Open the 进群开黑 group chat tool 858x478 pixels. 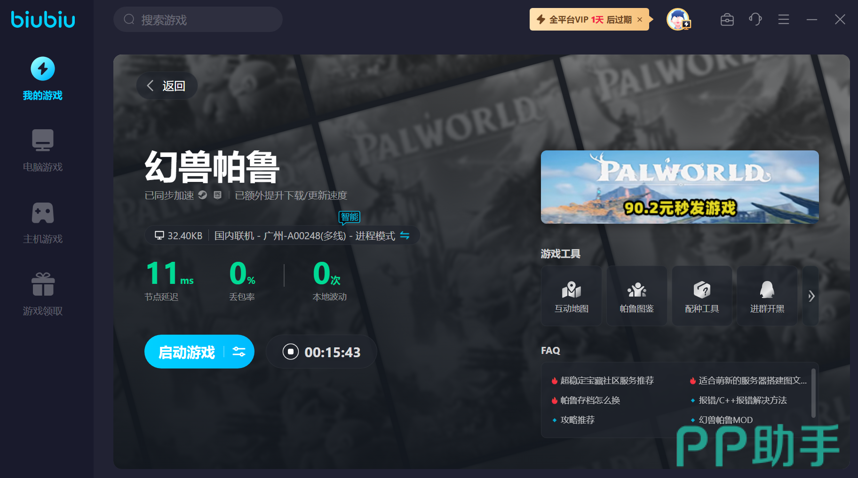(x=767, y=296)
